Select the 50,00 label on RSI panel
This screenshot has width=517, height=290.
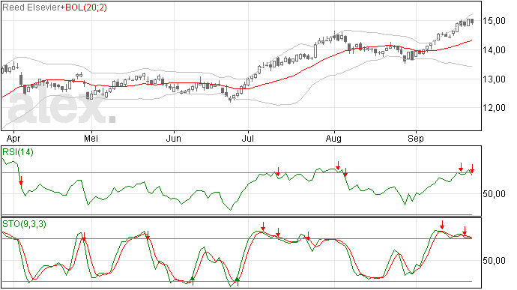pyautogui.click(x=494, y=193)
